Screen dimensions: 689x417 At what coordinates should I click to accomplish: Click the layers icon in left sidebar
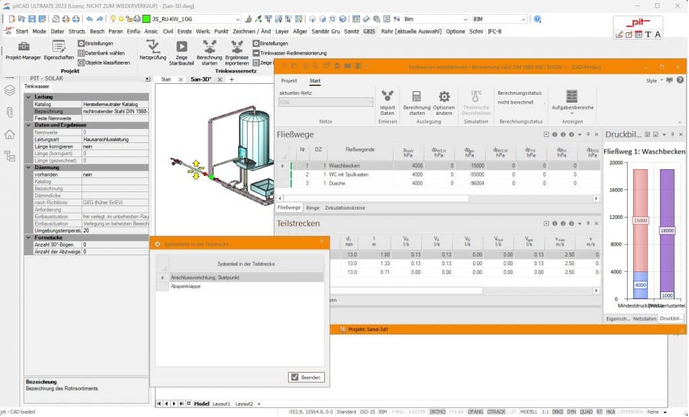point(9,90)
